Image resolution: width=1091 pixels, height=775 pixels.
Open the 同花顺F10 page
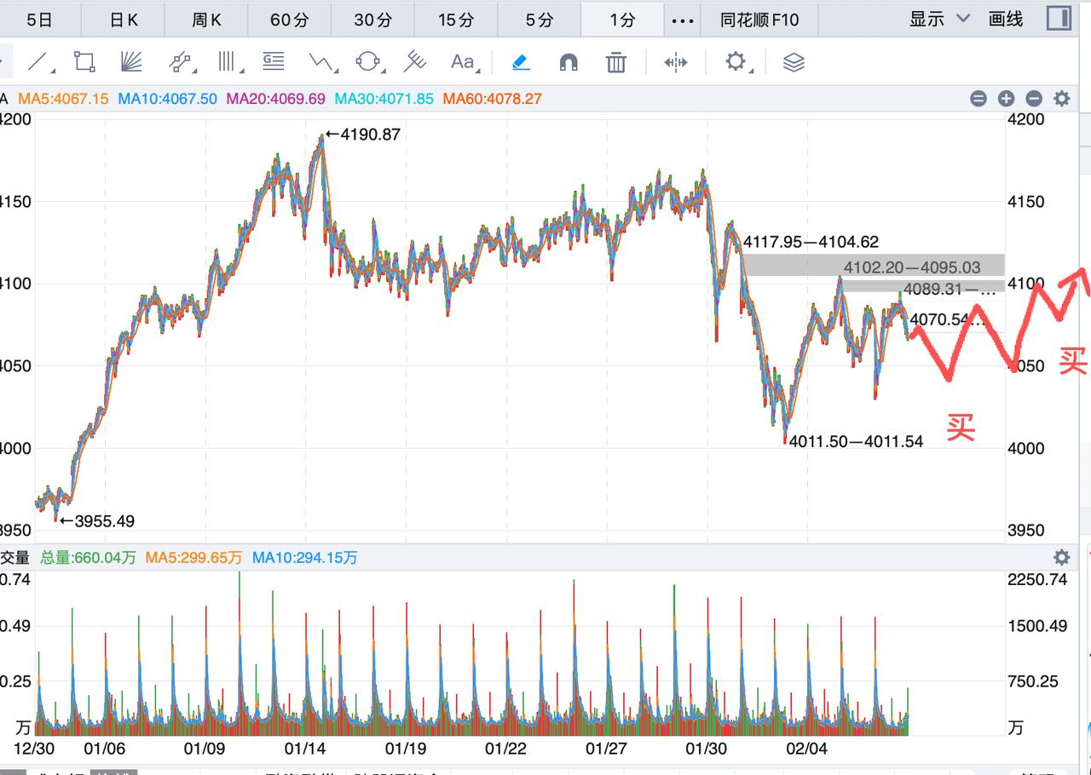(x=759, y=19)
